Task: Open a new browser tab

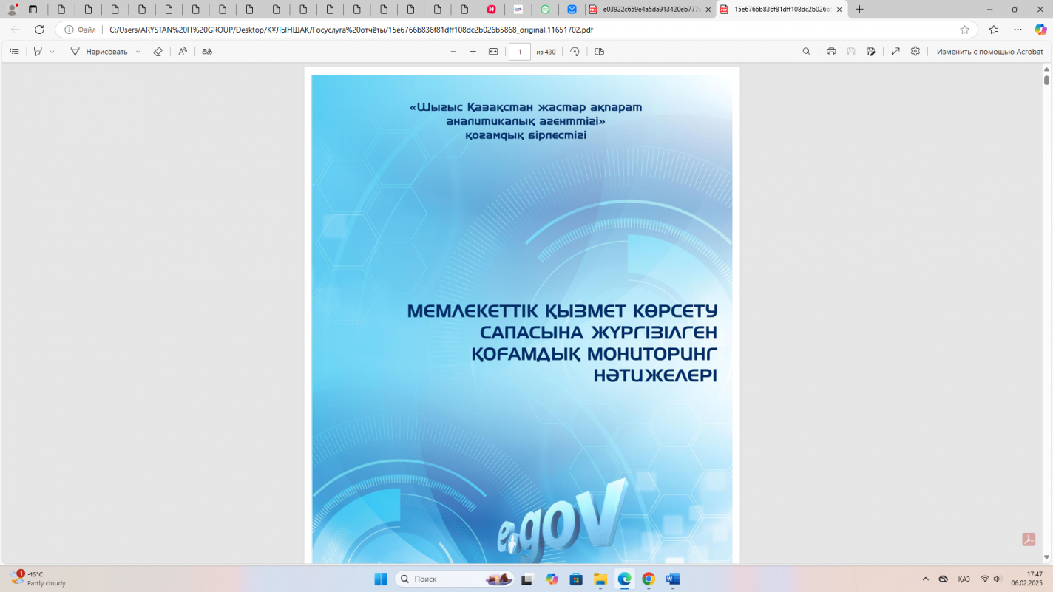Action: [x=859, y=10]
